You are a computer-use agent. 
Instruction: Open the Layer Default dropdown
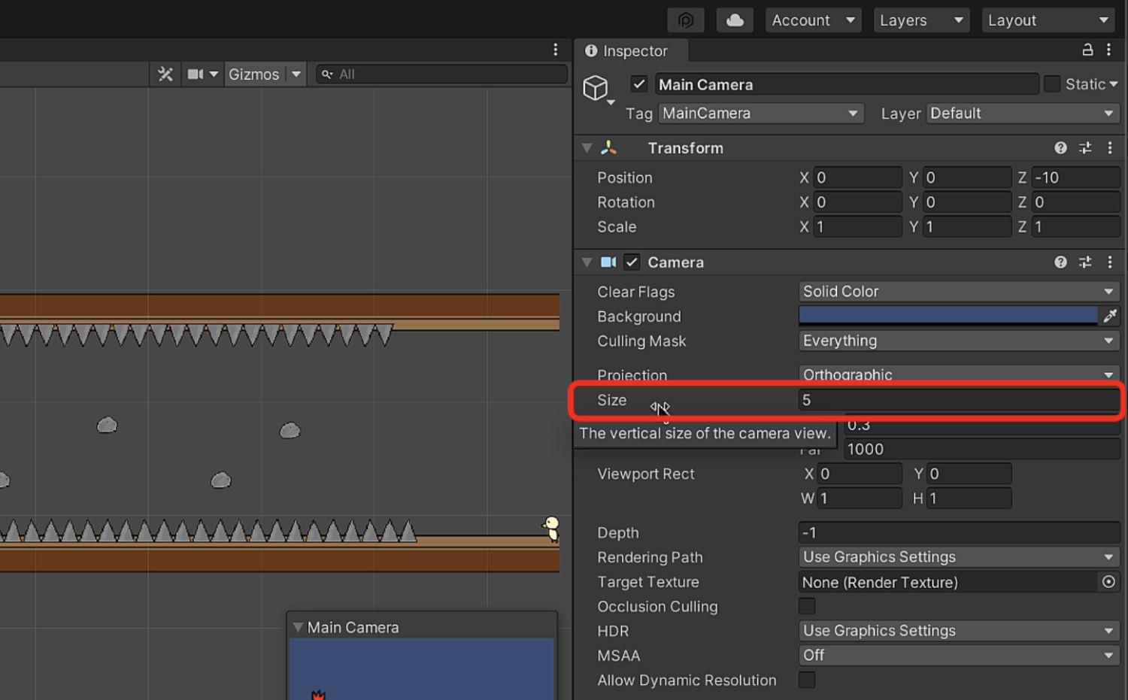(1023, 114)
